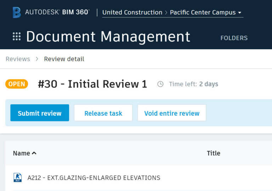Open A212 - EXT.GLAZING-ENLARGED ELEVATIONS document
This screenshot has height=191, width=272.
click(x=94, y=178)
